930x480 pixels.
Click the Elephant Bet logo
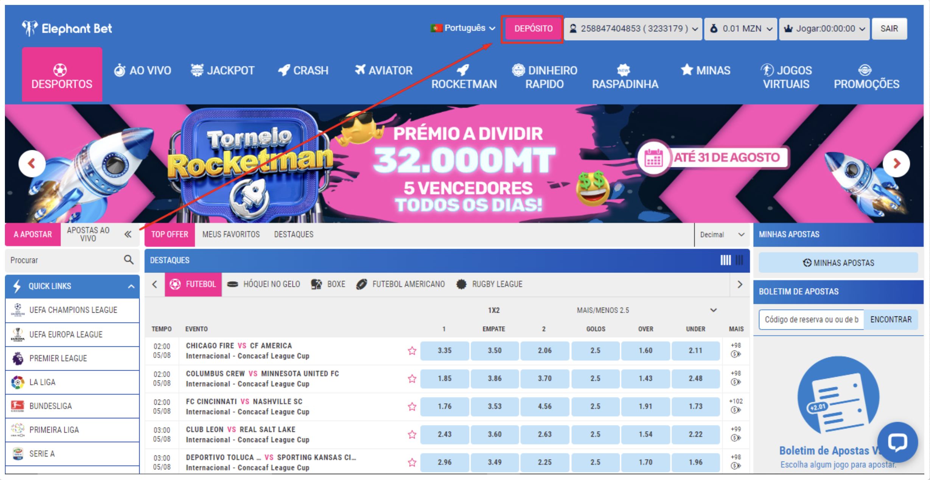67,28
